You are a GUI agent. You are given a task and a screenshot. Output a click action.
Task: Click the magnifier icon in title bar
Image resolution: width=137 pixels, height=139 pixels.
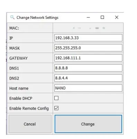[12, 17]
